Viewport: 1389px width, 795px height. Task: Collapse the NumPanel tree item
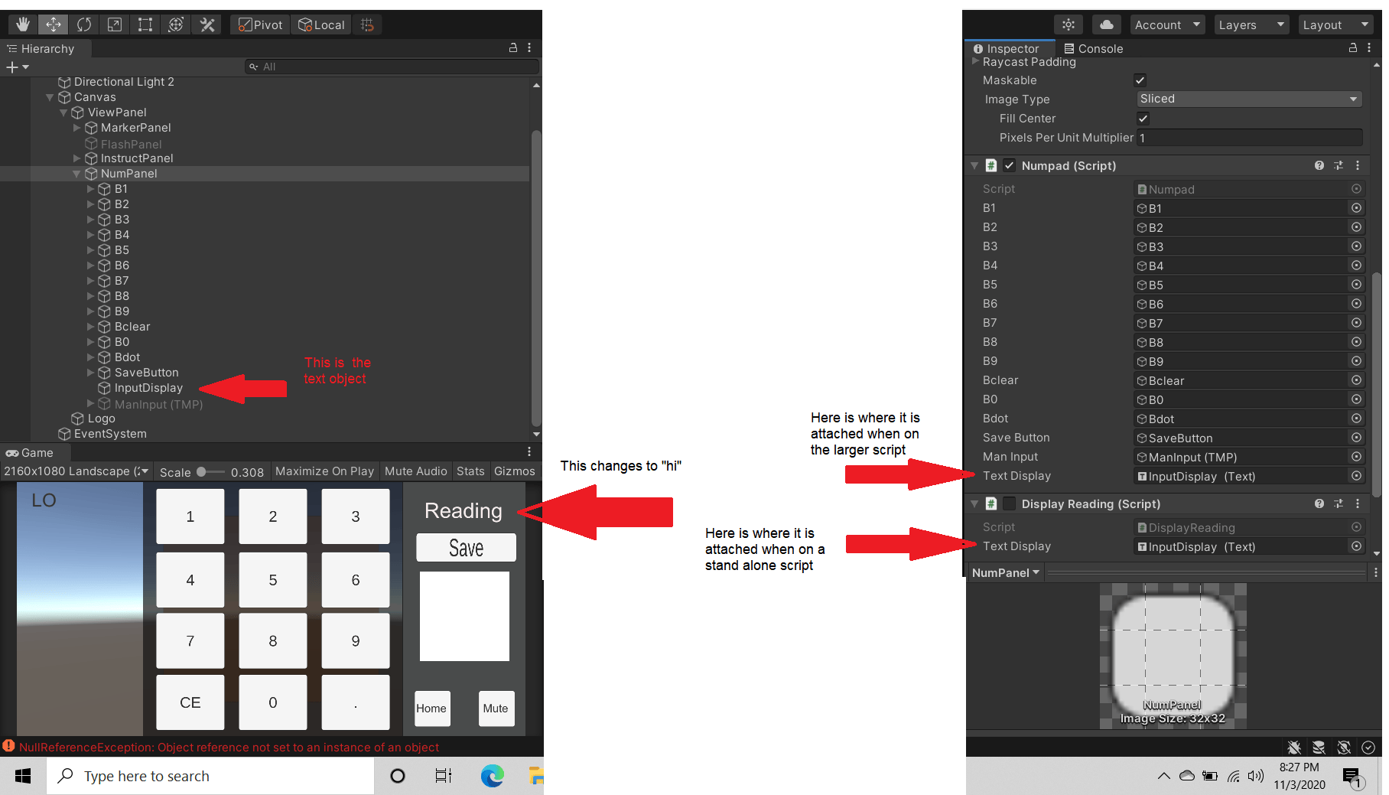76,174
